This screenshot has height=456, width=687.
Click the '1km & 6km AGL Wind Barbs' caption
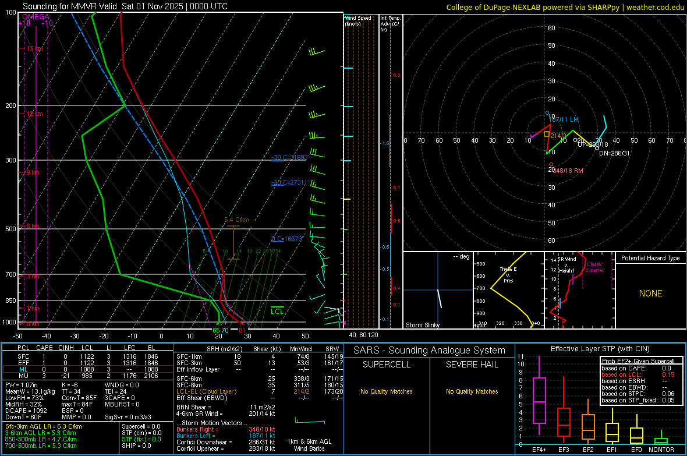[309, 445]
